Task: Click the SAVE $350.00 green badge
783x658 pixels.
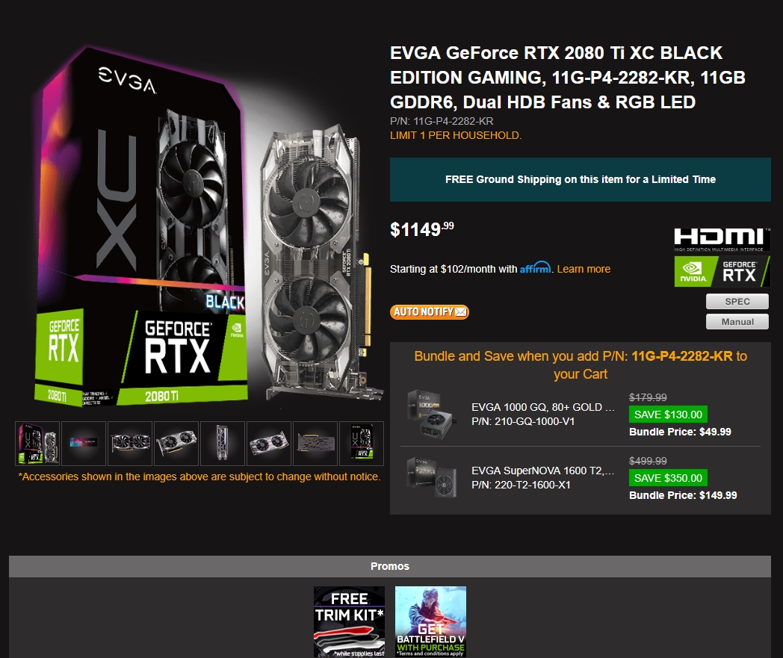Action: coord(668,478)
